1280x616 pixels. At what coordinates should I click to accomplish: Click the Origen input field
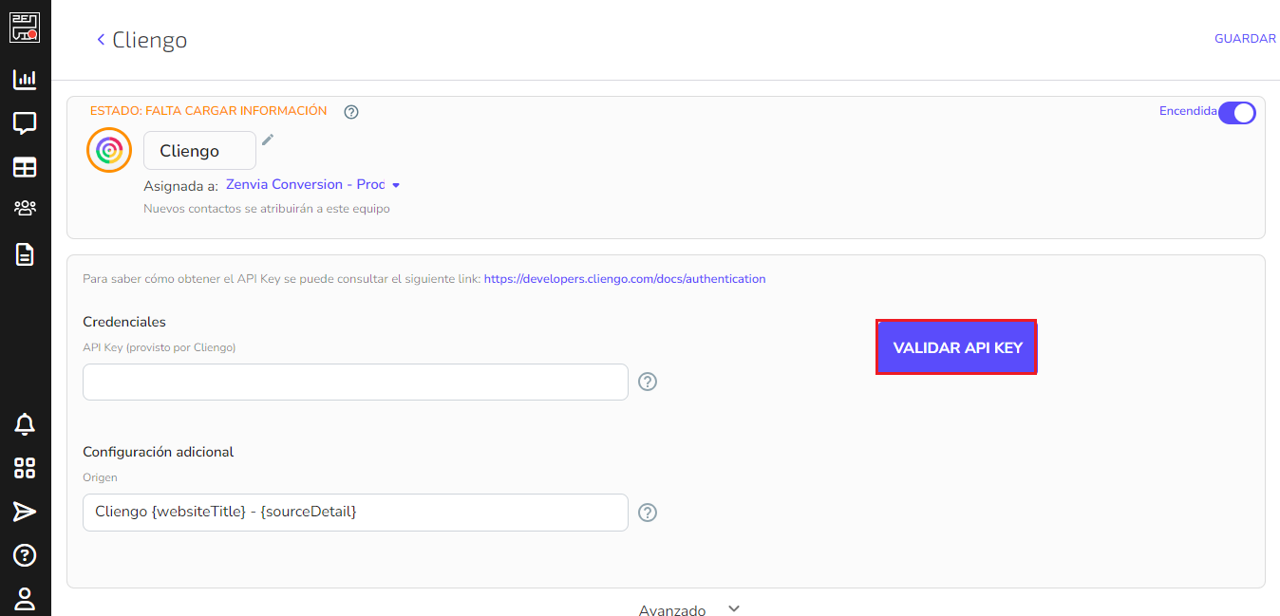pos(355,513)
